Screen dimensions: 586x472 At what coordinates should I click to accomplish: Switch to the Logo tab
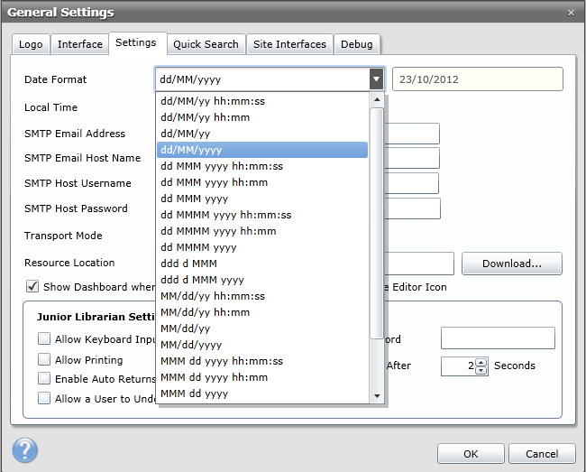[31, 44]
